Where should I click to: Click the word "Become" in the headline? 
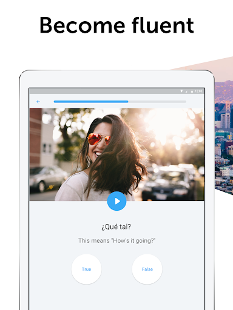click(83, 25)
